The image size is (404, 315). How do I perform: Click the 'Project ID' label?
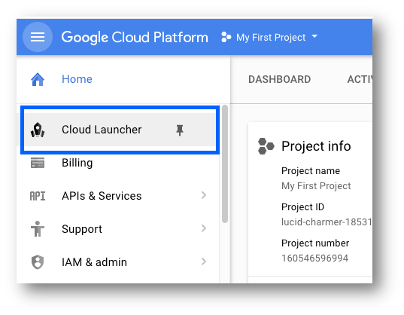click(302, 207)
